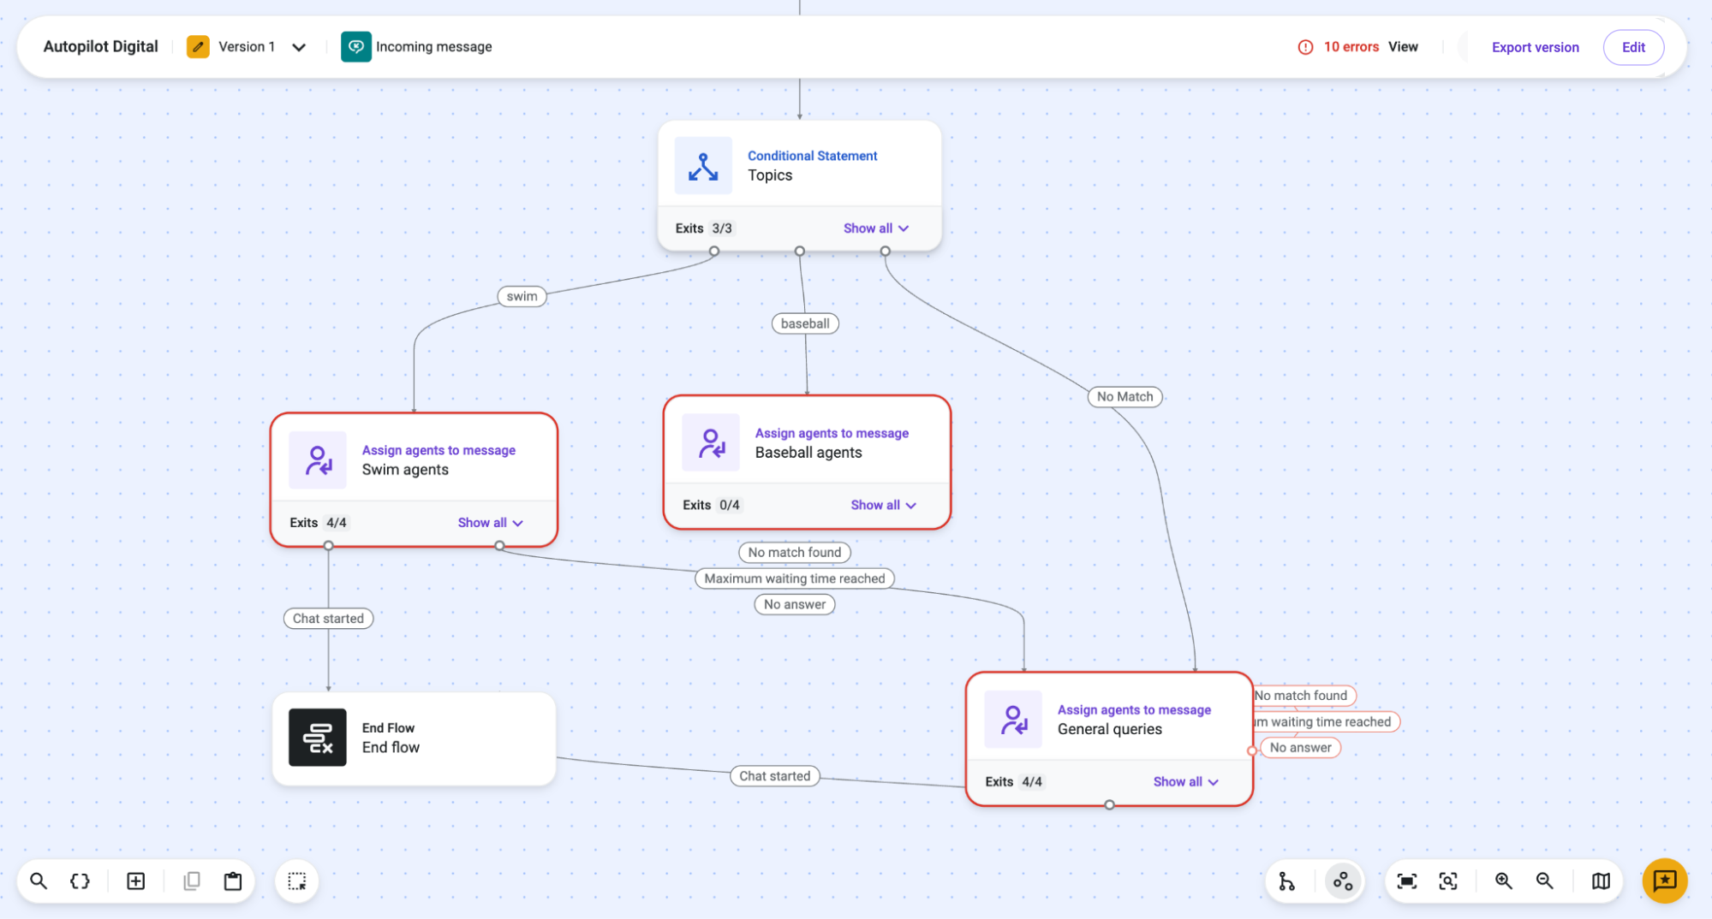Click the copy icon in bottom toolbar
Screen dimensions: 1712x919
tap(192, 880)
